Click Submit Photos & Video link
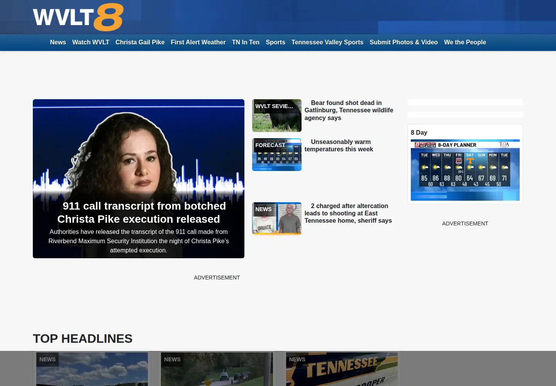 click(x=403, y=42)
